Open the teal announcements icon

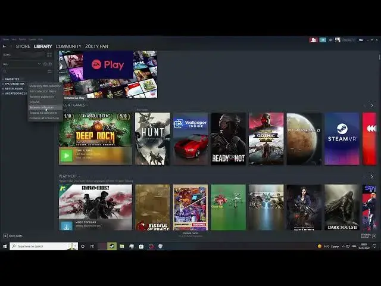point(323,40)
